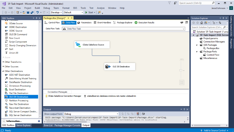Open the Error List tab
The image size is (234, 132).
[48, 125]
